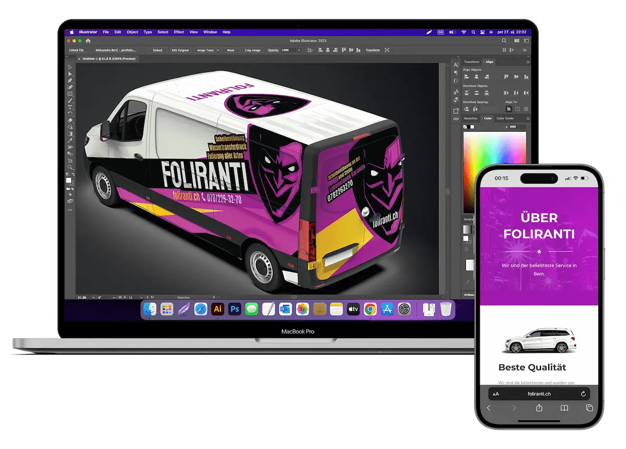Open the Image Trace preset dropdown arrow
The height and width of the screenshot is (449, 626).
tap(218, 50)
